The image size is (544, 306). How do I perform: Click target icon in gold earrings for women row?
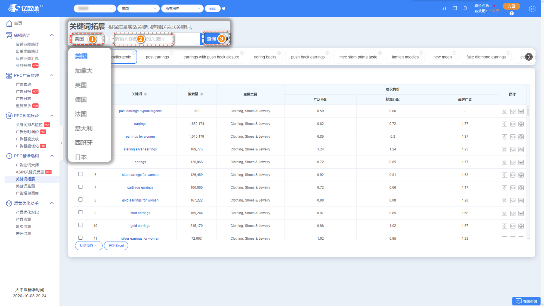coord(505,200)
